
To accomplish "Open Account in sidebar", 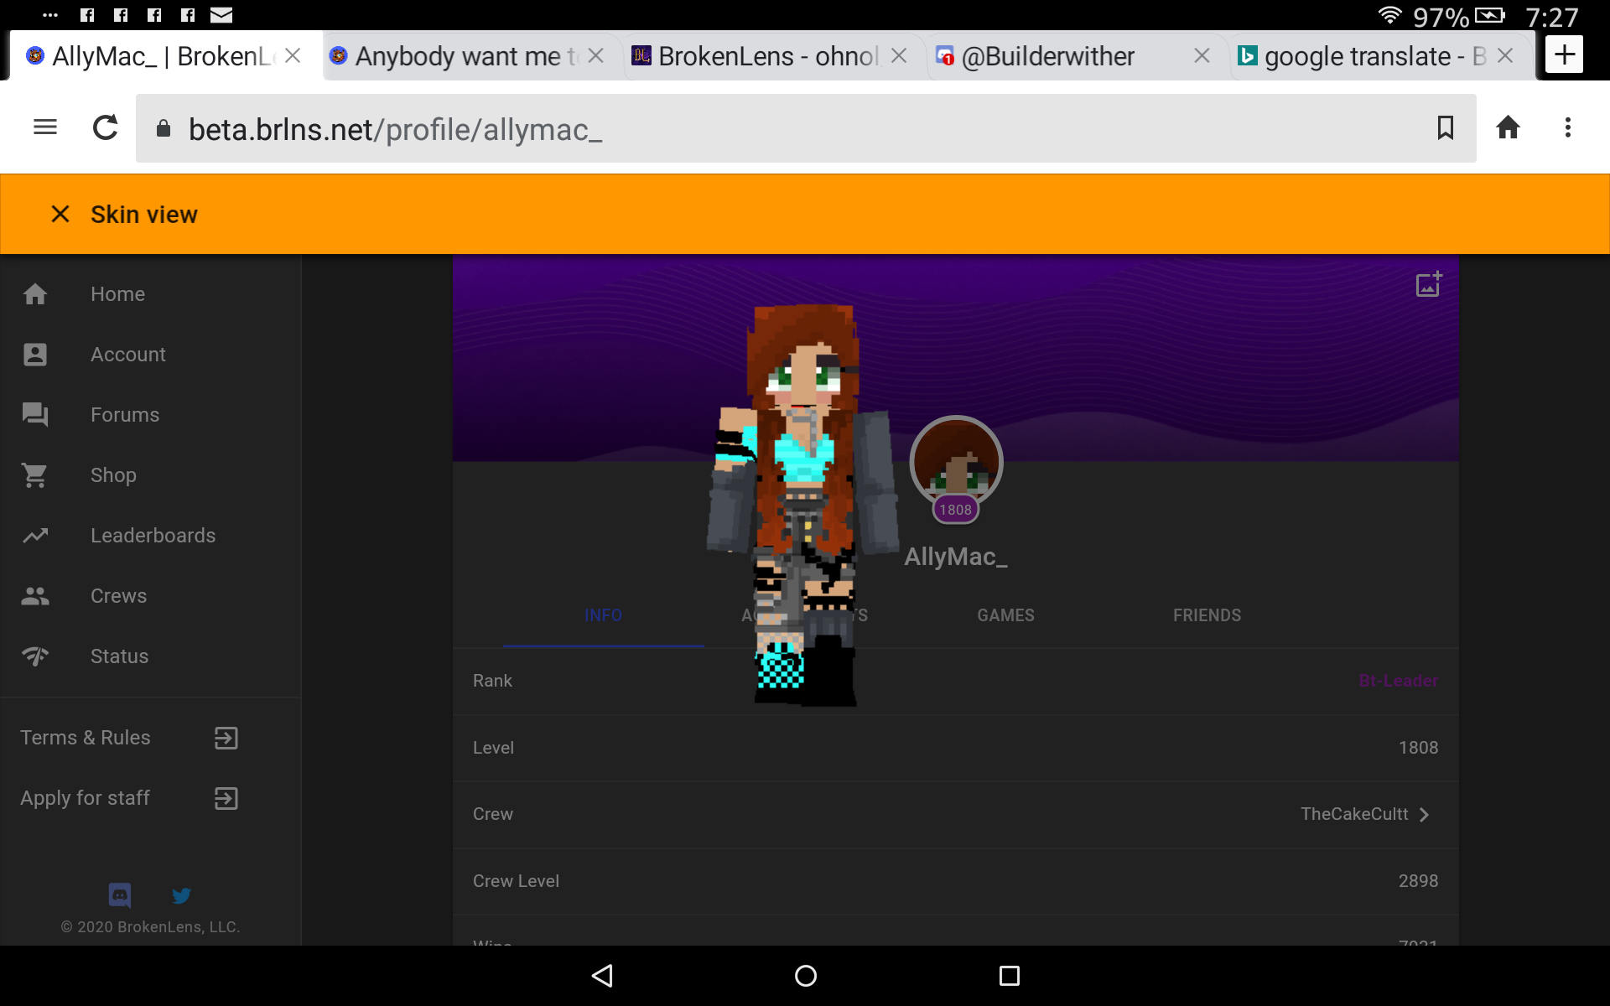I will [151, 355].
